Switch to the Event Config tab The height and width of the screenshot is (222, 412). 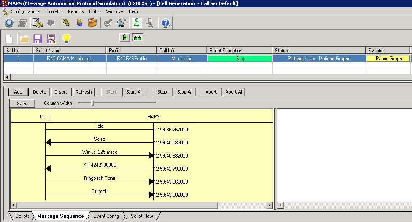(106, 216)
